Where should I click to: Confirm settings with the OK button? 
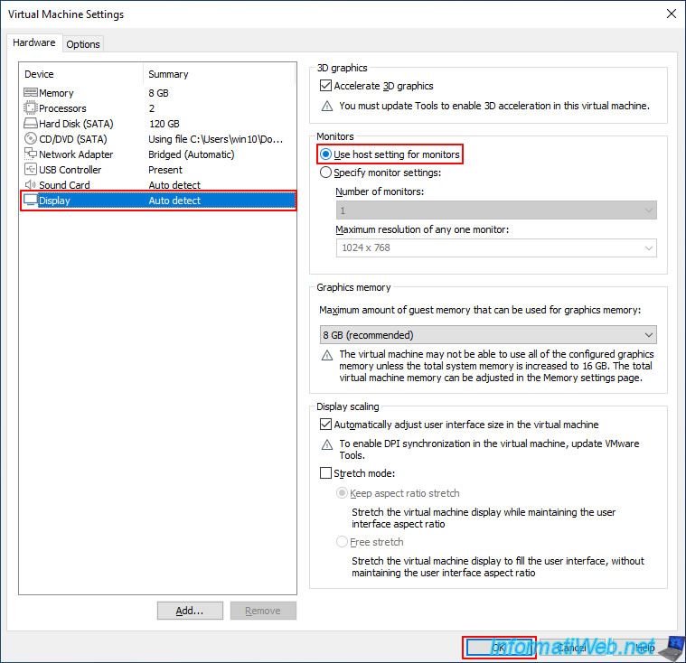tap(499, 648)
